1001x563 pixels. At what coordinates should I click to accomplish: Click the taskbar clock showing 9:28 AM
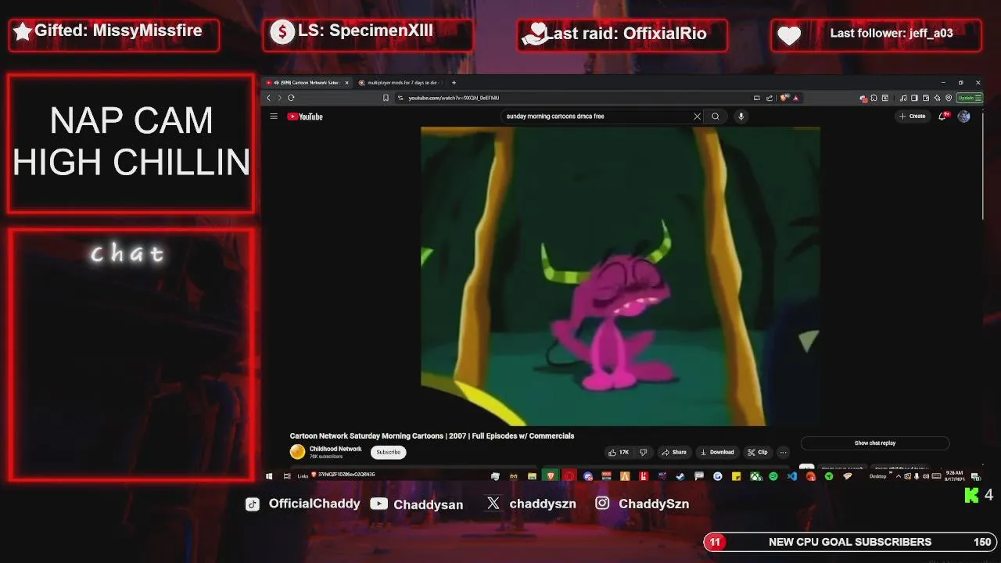pos(954,475)
